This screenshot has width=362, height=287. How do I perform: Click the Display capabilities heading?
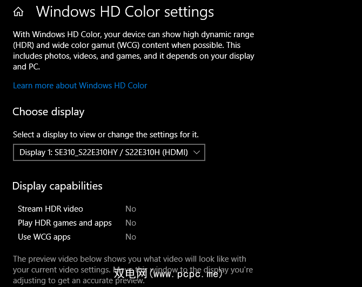tap(57, 186)
